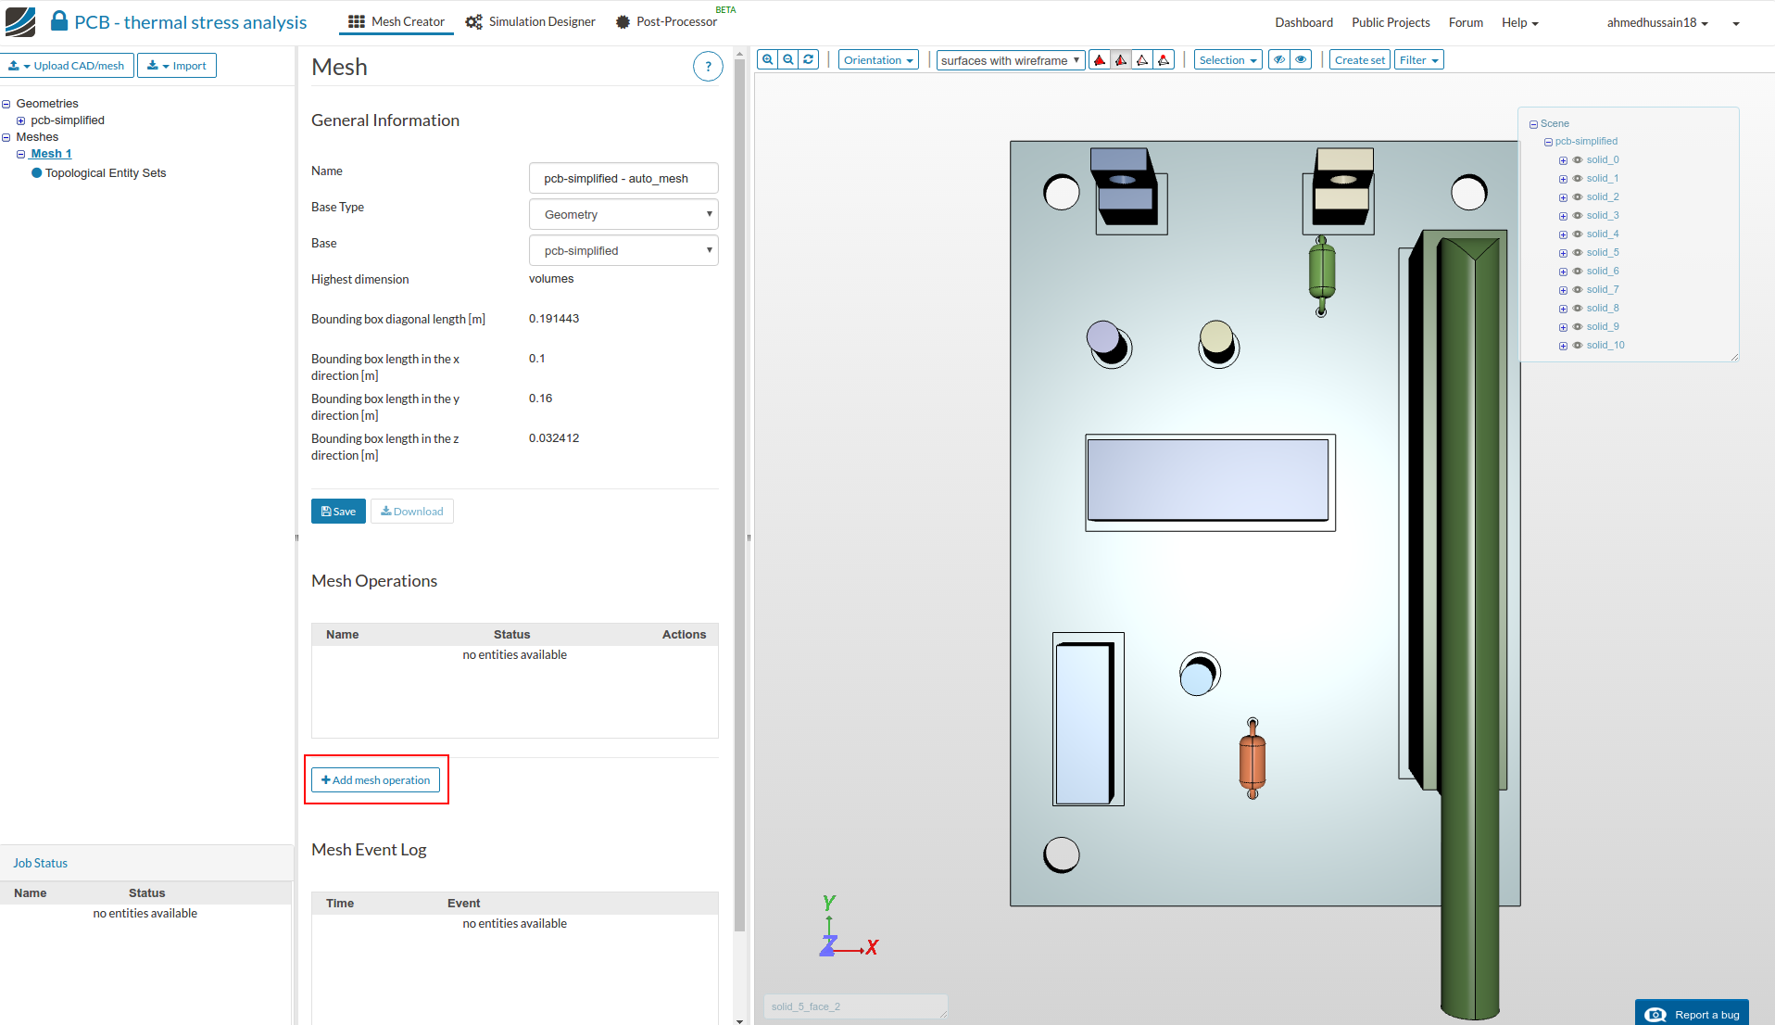Toggle visibility of solid_8
The height and width of the screenshot is (1025, 1775).
pyautogui.click(x=1577, y=309)
